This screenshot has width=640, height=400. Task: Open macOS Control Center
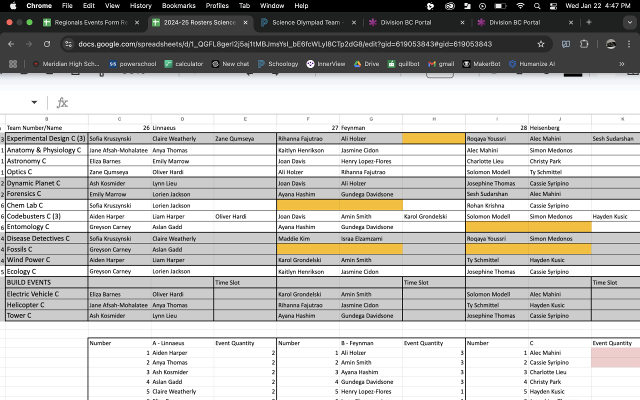click(x=553, y=6)
